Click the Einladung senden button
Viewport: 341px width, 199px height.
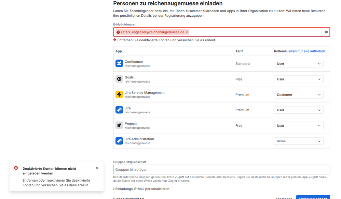click(313, 197)
